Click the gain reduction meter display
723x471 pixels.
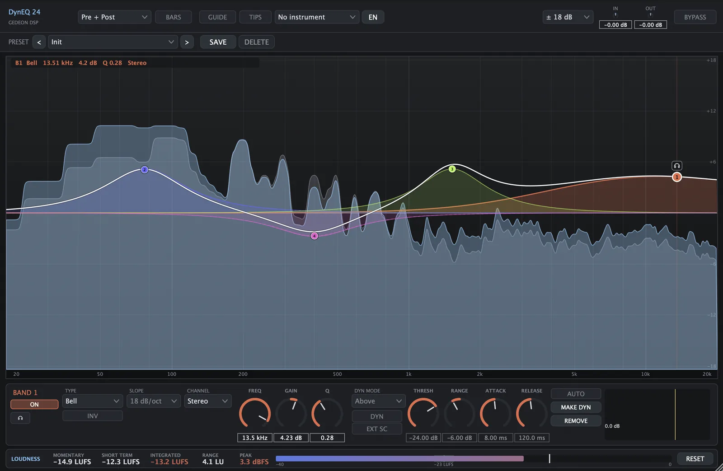pos(657,414)
